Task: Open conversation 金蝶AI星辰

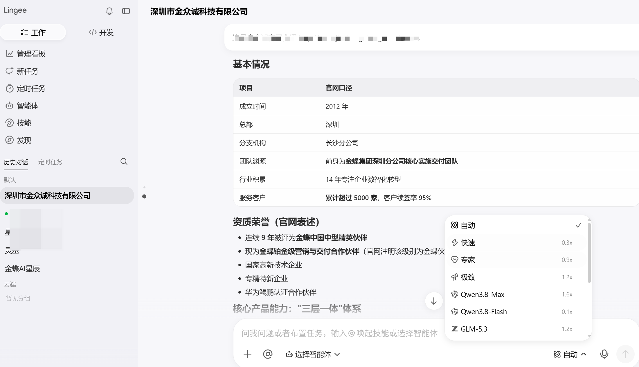Action: 22,269
